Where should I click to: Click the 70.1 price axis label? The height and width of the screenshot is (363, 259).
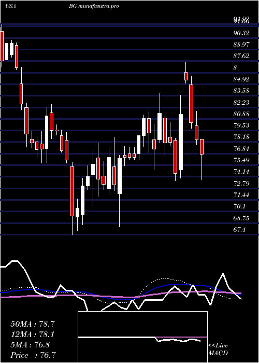point(239,206)
